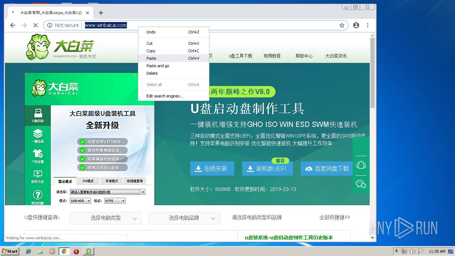Choose Copy in the context menu

[x=173, y=51]
